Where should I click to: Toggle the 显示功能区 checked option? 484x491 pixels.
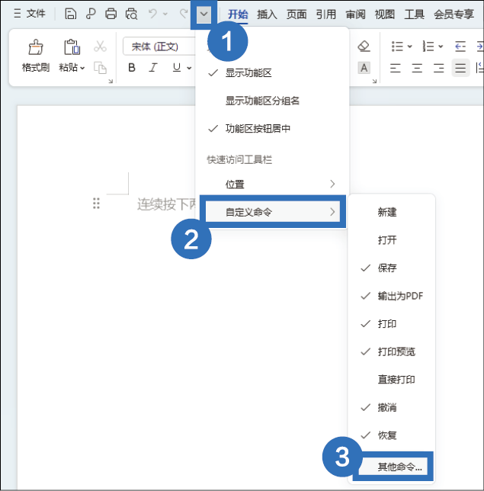click(248, 73)
